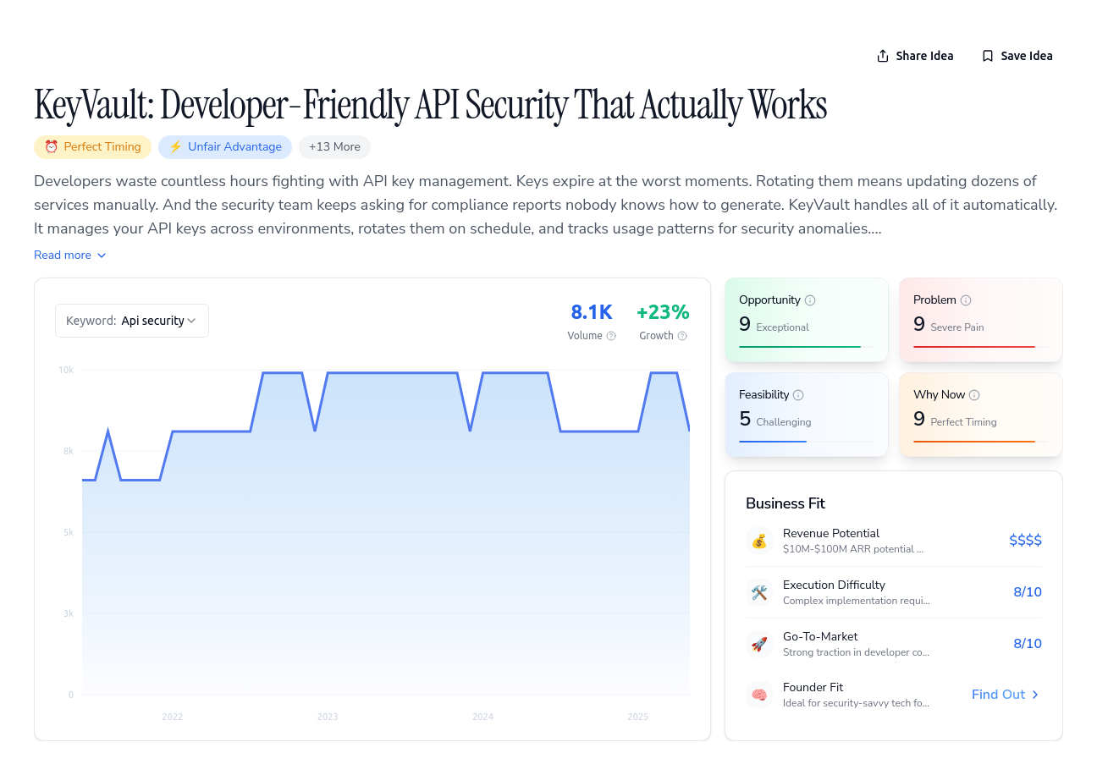Viewport: 1097px width, 775px height.
Task: Click the Share Idea upload icon
Action: pos(883,56)
